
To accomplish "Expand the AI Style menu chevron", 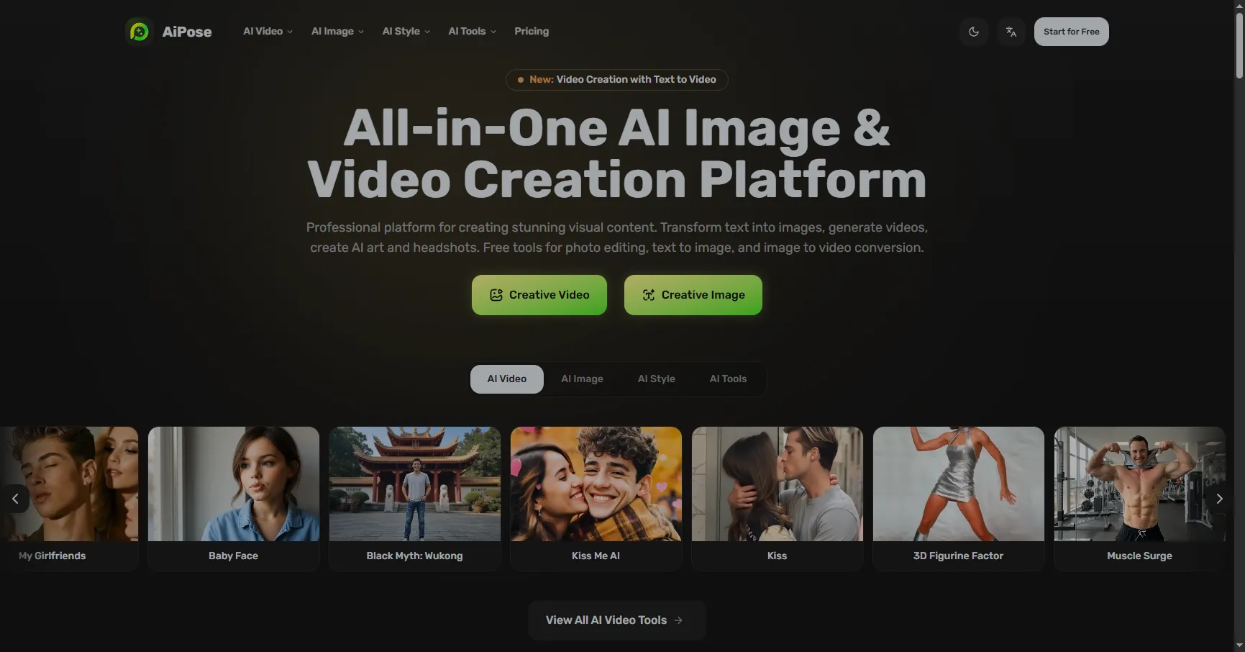I will click(427, 31).
